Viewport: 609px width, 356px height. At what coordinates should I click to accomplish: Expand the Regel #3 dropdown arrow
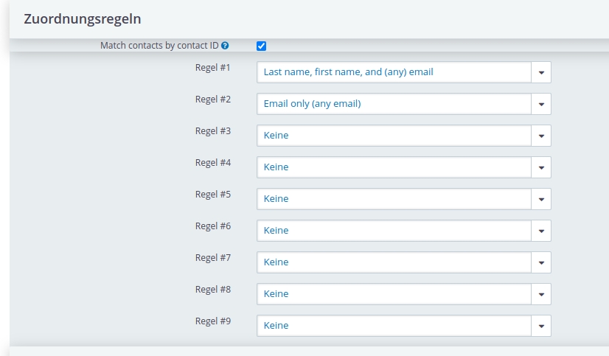click(x=541, y=136)
